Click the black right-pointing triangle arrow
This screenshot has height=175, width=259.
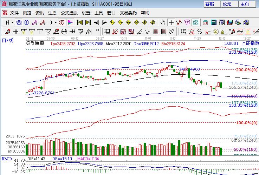point(104,22)
